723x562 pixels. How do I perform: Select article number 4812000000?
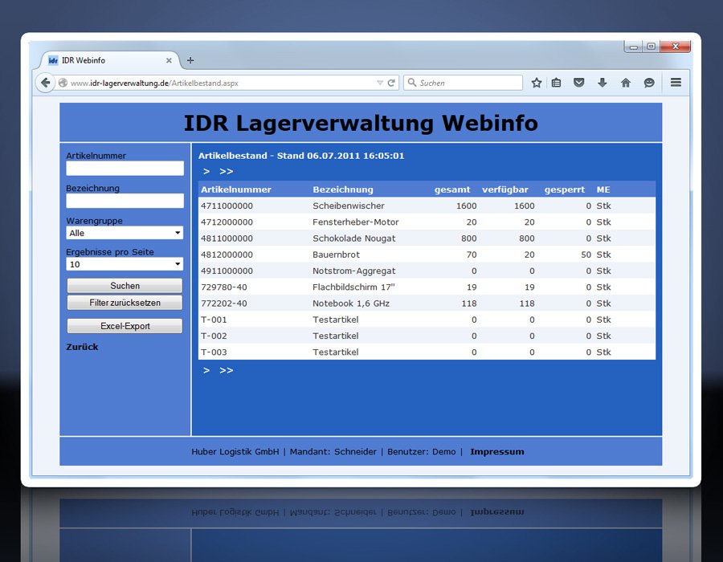click(227, 255)
